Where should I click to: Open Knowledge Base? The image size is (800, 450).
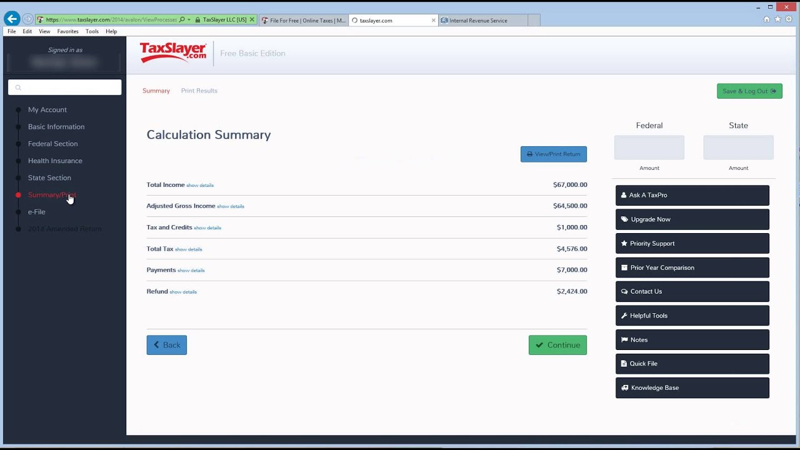point(692,387)
